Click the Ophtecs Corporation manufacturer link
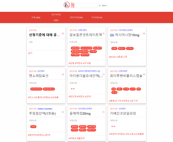The width and height of the screenshot is (173, 142). (45, 109)
